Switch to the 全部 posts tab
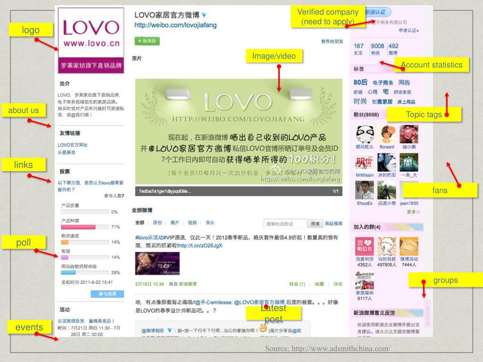The image size is (483, 362). [x=140, y=222]
